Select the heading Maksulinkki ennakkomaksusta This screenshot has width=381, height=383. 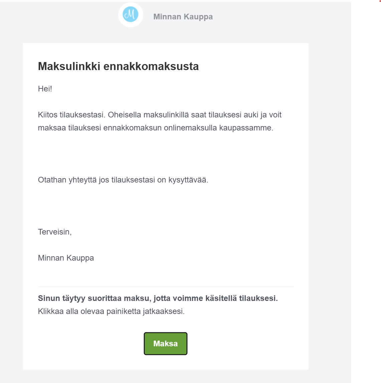(118, 66)
